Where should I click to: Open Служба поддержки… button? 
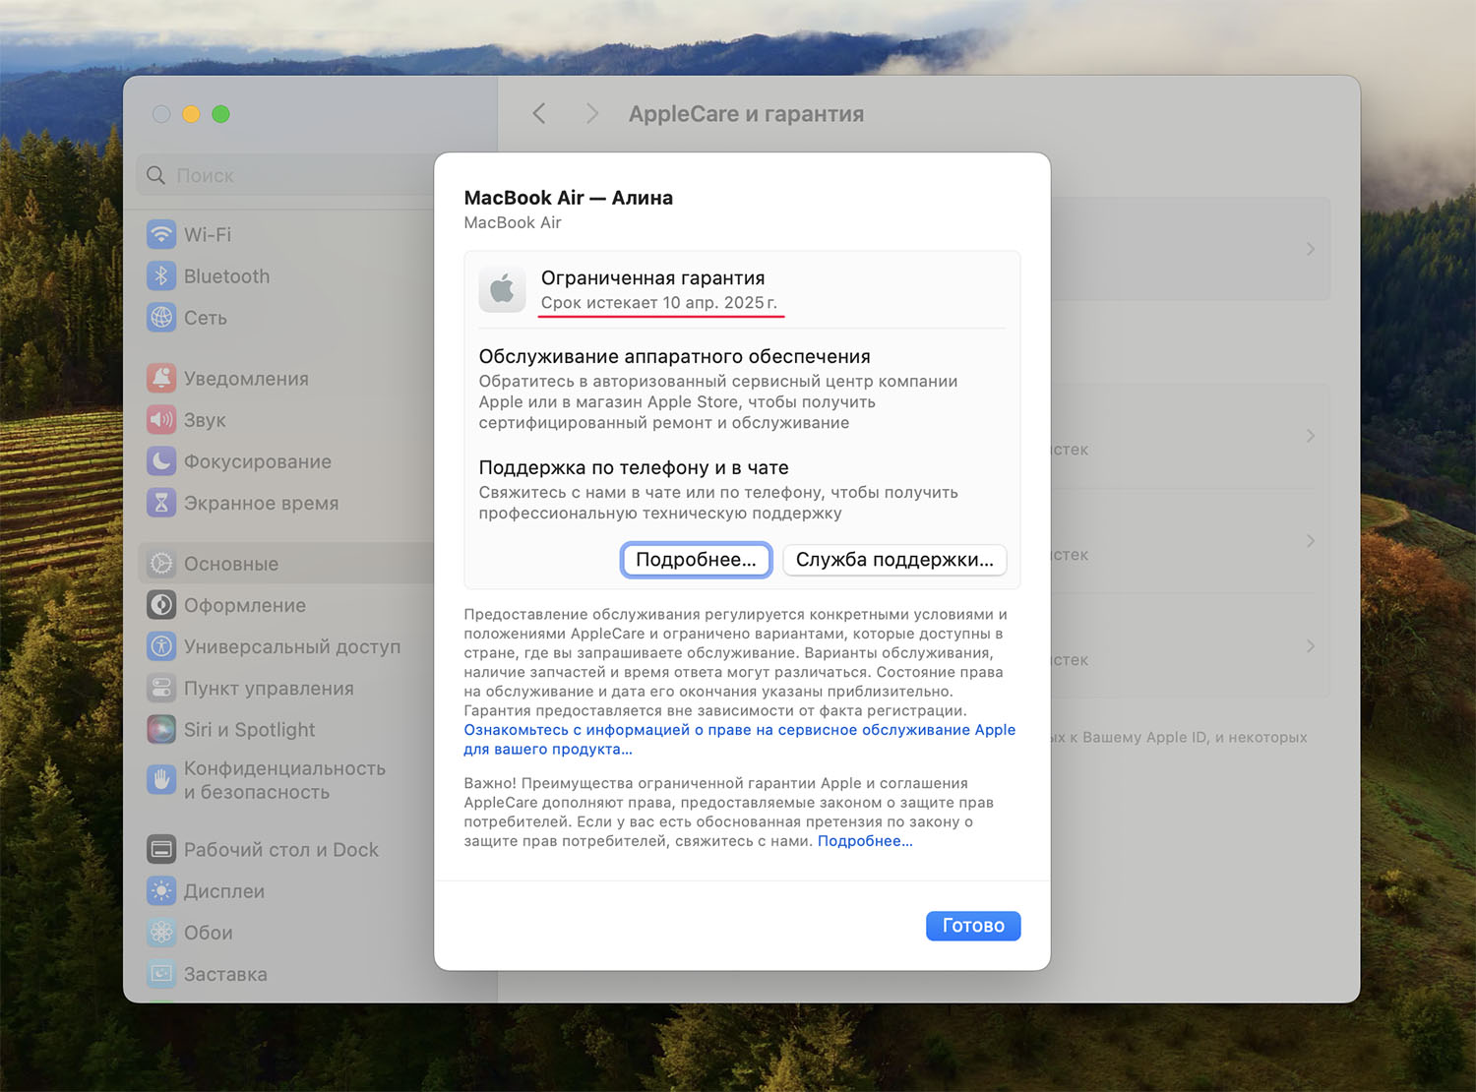tap(894, 560)
